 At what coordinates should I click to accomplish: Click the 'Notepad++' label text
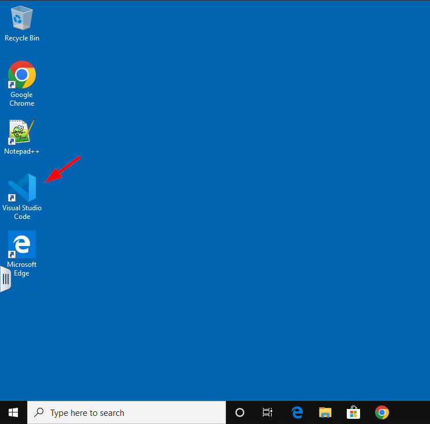click(x=22, y=151)
